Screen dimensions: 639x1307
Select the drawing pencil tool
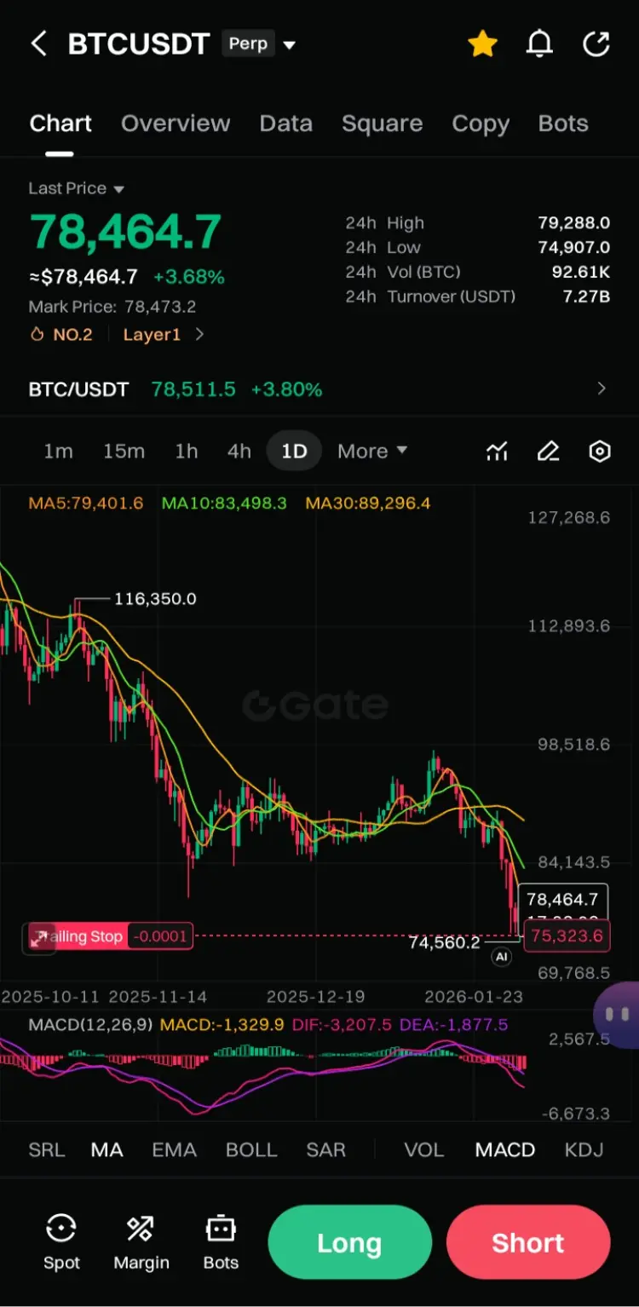(x=549, y=452)
